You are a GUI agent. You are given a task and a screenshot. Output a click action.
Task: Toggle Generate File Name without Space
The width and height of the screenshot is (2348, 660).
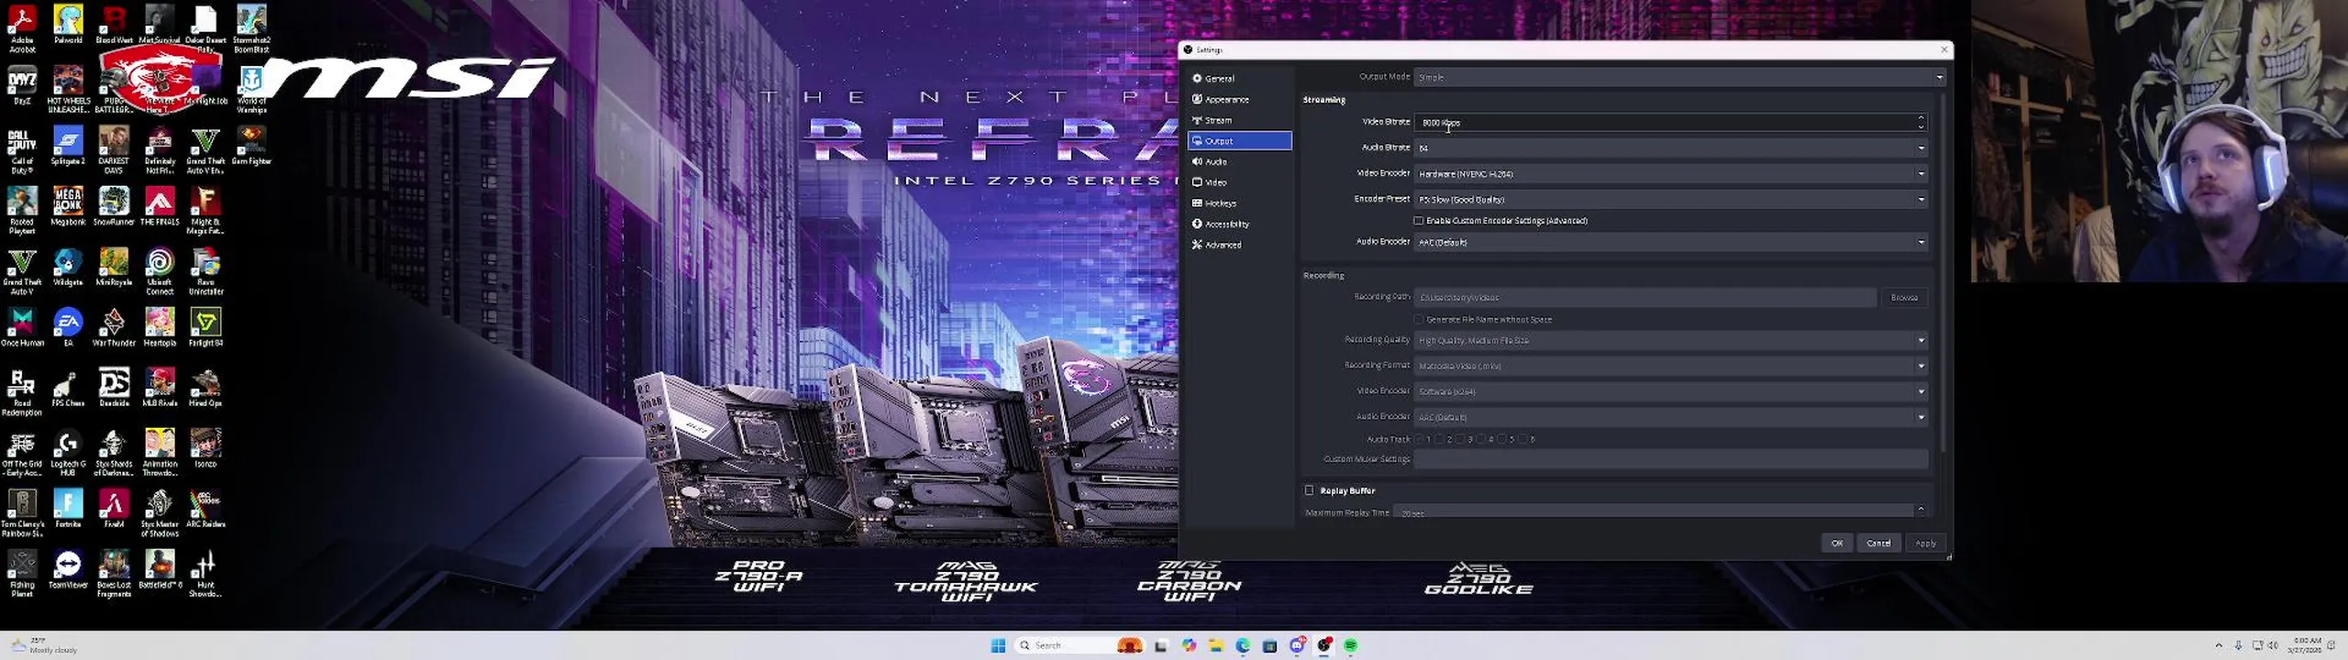click(x=1419, y=319)
